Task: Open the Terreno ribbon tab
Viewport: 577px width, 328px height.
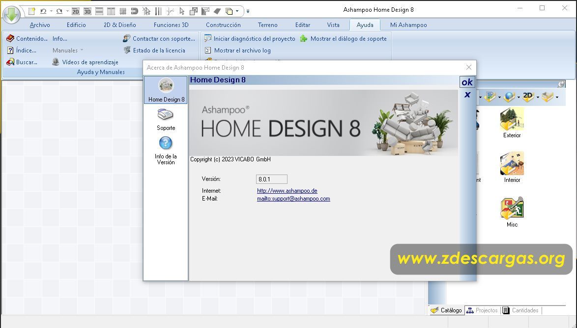Action: click(x=267, y=25)
